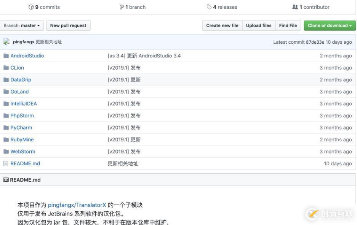Viewport: 357px width, 225px height.
Task: Click the DataGrip folder icon
Action: click(6, 80)
